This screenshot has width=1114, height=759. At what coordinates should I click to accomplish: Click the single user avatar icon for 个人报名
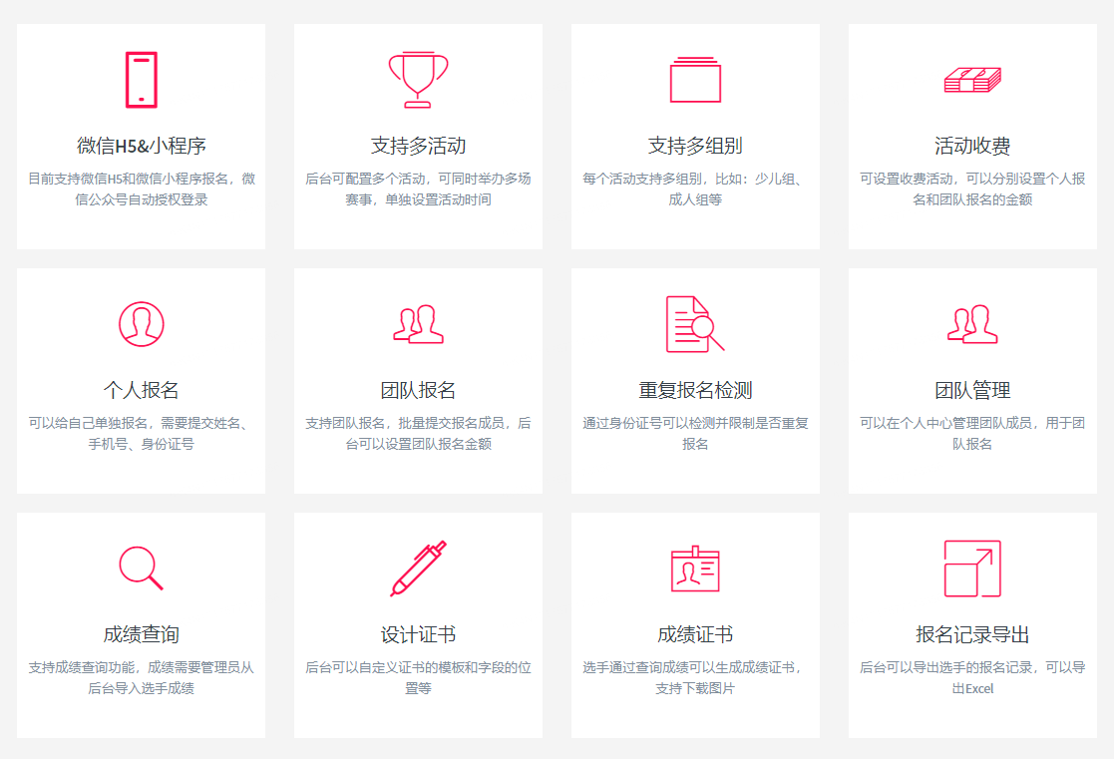pyautogui.click(x=141, y=324)
